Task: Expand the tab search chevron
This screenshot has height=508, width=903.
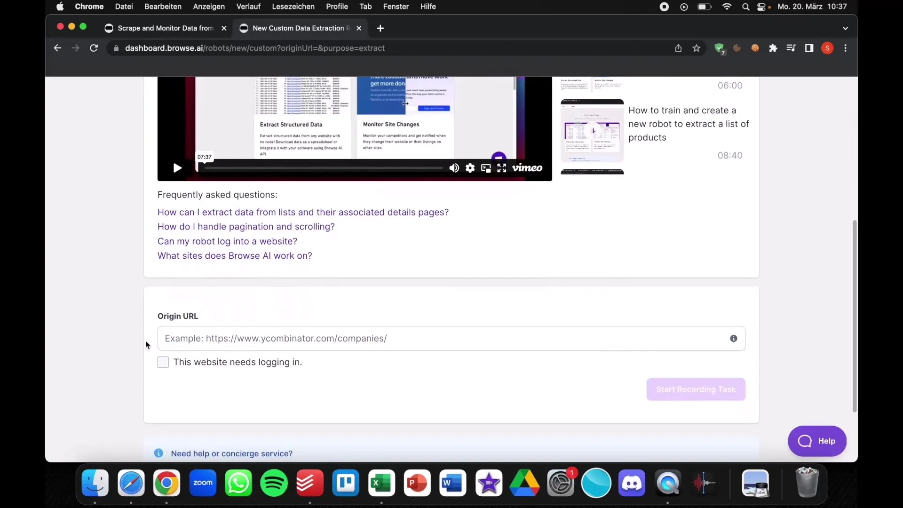Action: click(845, 28)
